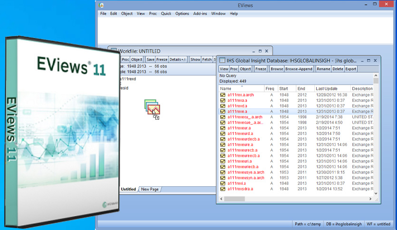397x230 pixels.
Task: Click the IHS database window icon
Action: point(223,61)
